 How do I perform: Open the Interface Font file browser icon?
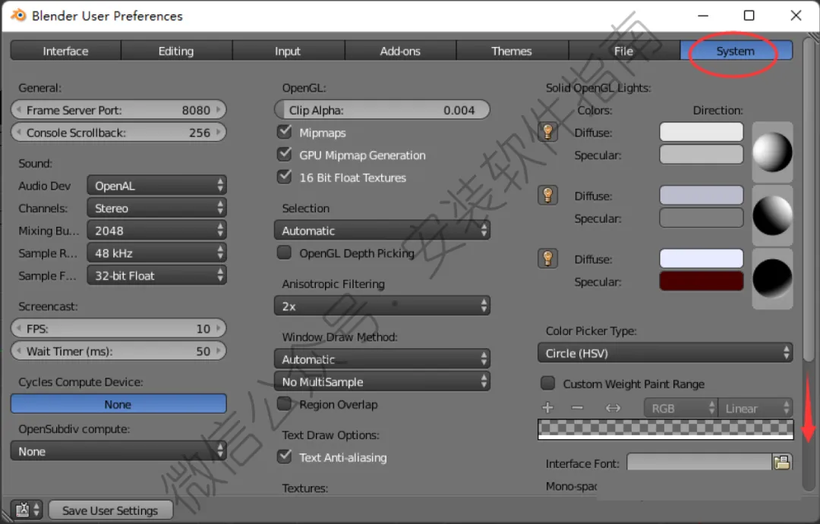[x=782, y=463]
